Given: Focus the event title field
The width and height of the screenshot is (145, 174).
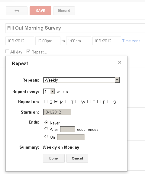Looking at the screenshot, I should 75,28.
